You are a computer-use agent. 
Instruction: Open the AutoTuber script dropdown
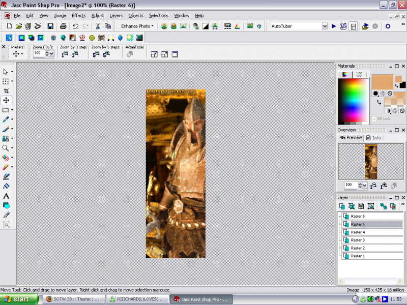click(325, 26)
